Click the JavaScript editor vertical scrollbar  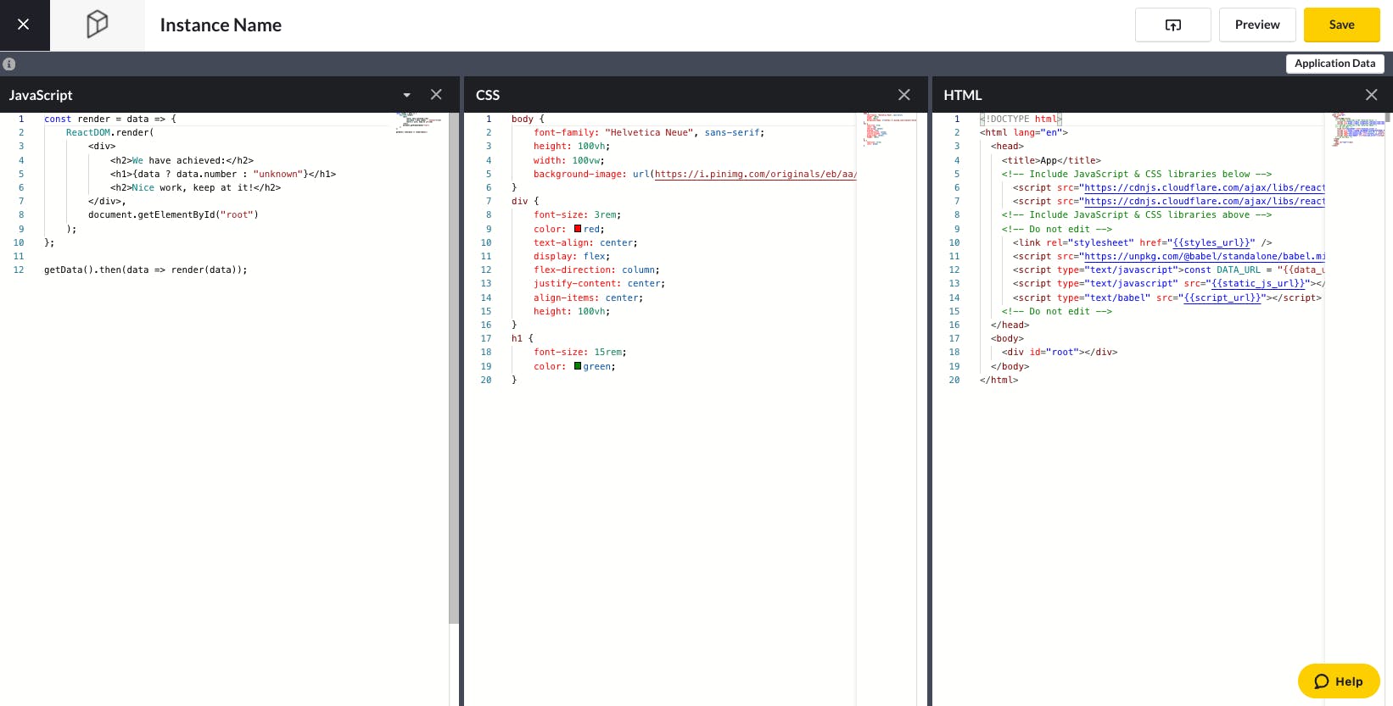coord(454,369)
